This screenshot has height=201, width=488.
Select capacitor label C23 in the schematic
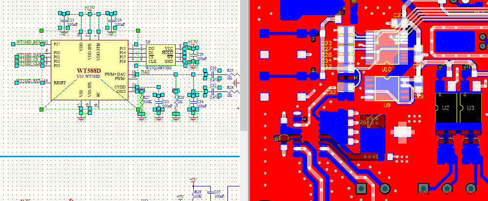click(71, 20)
